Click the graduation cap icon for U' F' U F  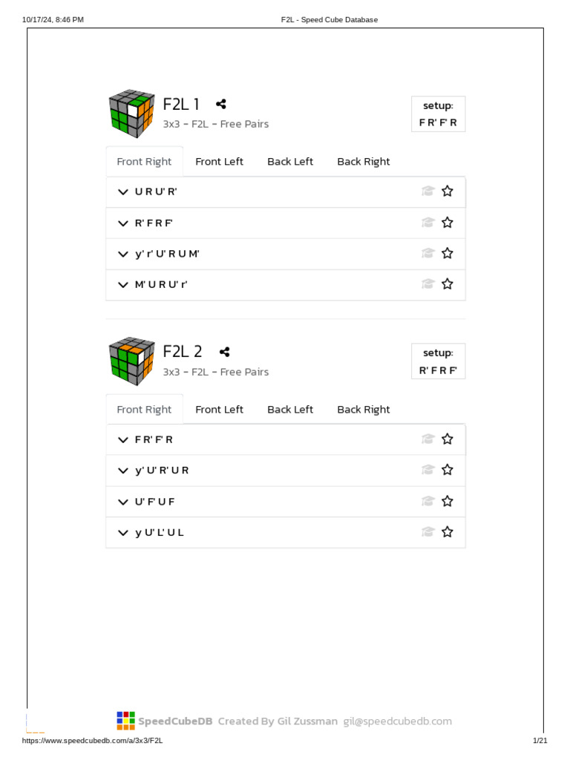(427, 502)
